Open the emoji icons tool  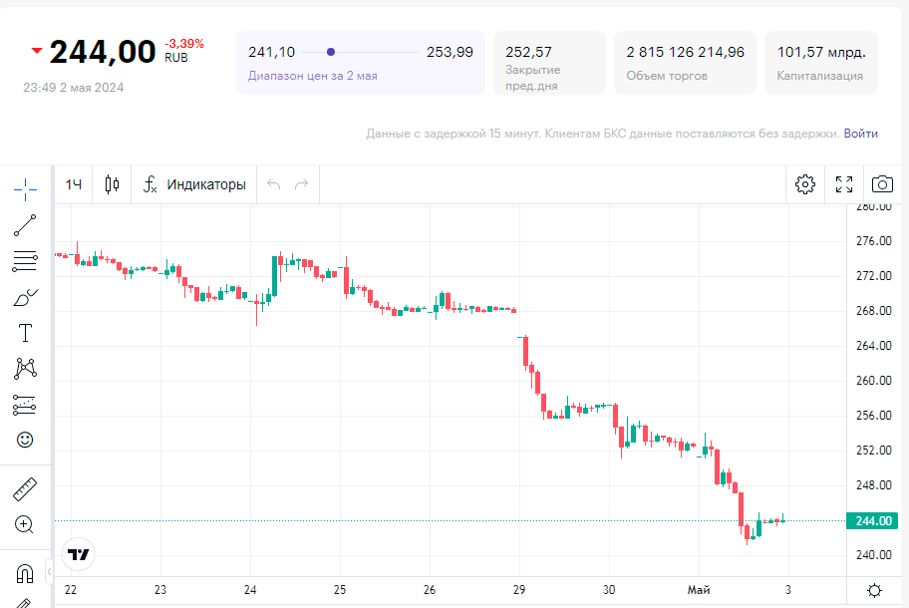[25, 440]
